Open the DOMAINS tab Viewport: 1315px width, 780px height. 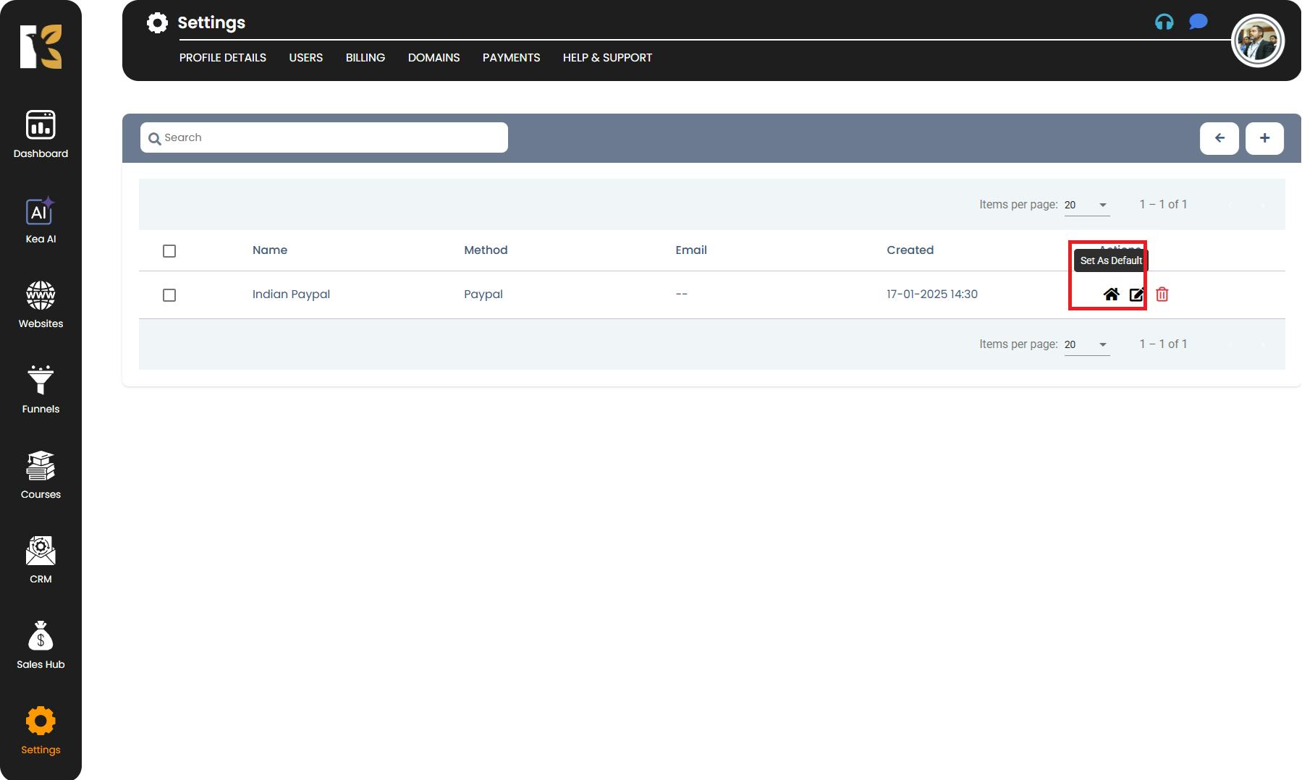(x=434, y=58)
